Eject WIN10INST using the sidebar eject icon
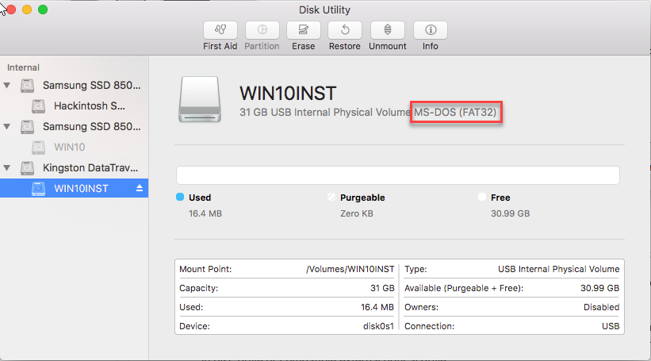The width and height of the screenshot is (651, 361). [x=140, y=189]
